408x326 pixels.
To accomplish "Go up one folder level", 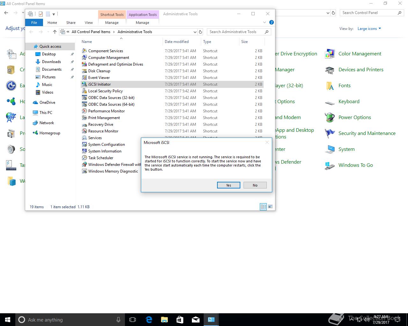I will [x=55, y=32].
